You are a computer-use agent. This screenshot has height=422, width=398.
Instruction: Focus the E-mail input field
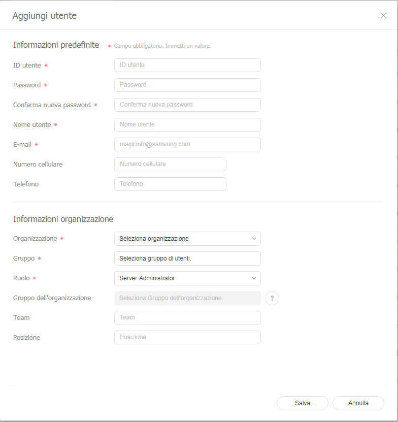pyautogui.click(x=187, y=144)
